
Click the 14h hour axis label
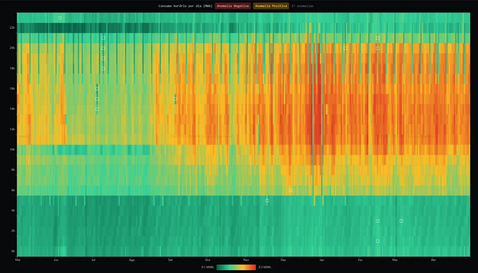coord(12,109)
